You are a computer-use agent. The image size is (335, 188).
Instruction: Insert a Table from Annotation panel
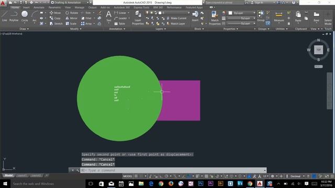(x=120, y=23)
